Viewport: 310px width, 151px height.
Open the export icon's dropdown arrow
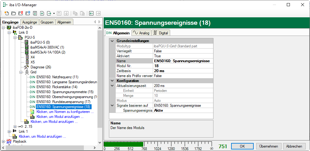pos(54,13)
